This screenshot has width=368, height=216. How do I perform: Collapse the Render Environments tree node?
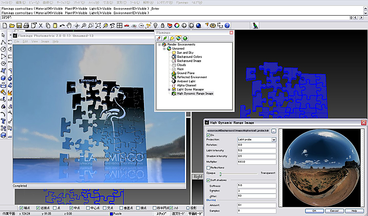pyautogui.click(x=159, y=45)
